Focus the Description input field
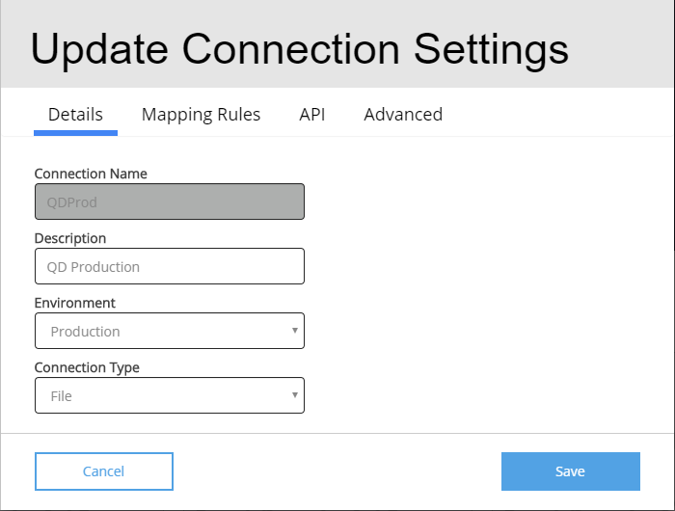 point(170,266)
